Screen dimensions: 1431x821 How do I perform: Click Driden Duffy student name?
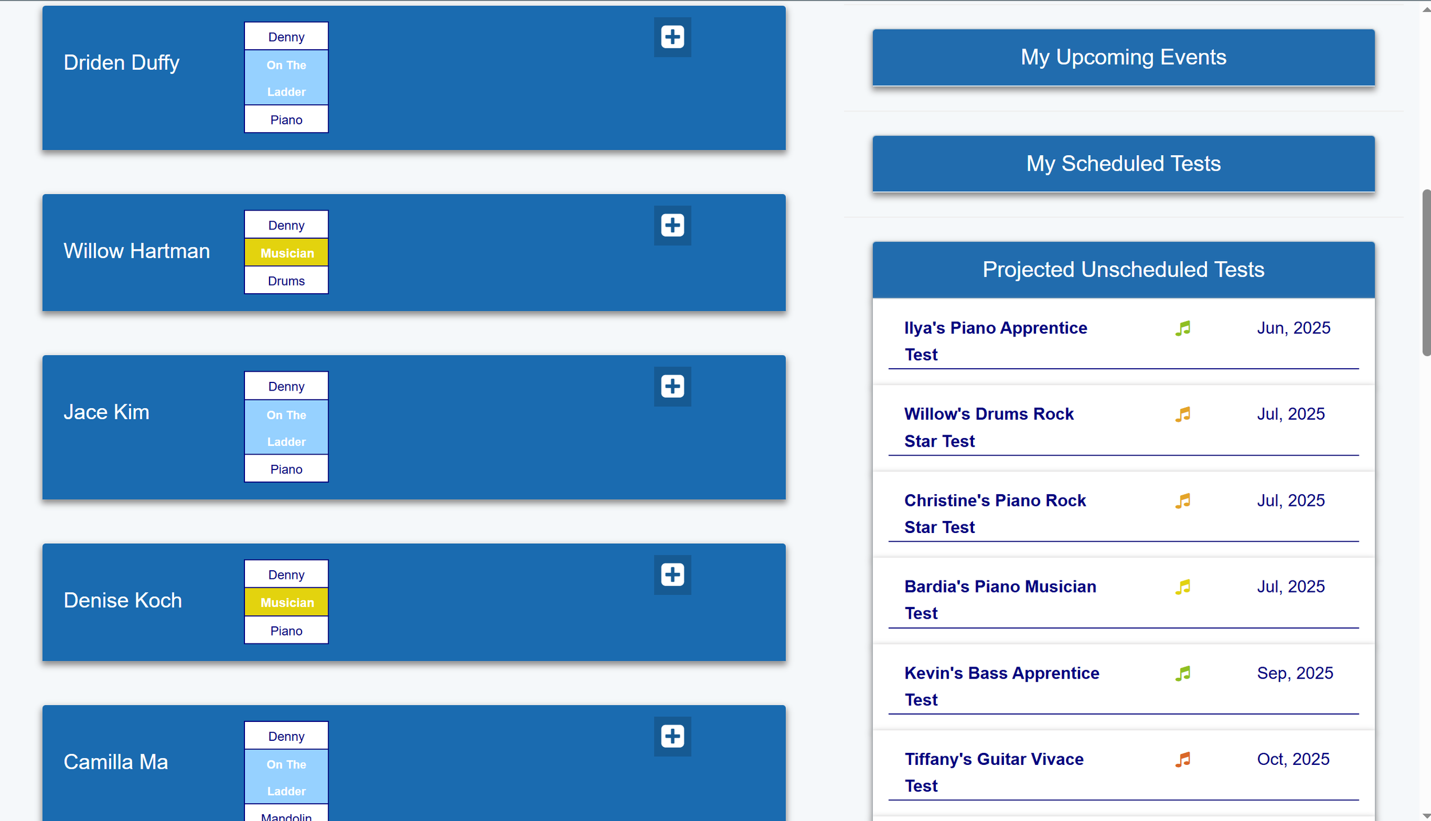click(121, 62)
